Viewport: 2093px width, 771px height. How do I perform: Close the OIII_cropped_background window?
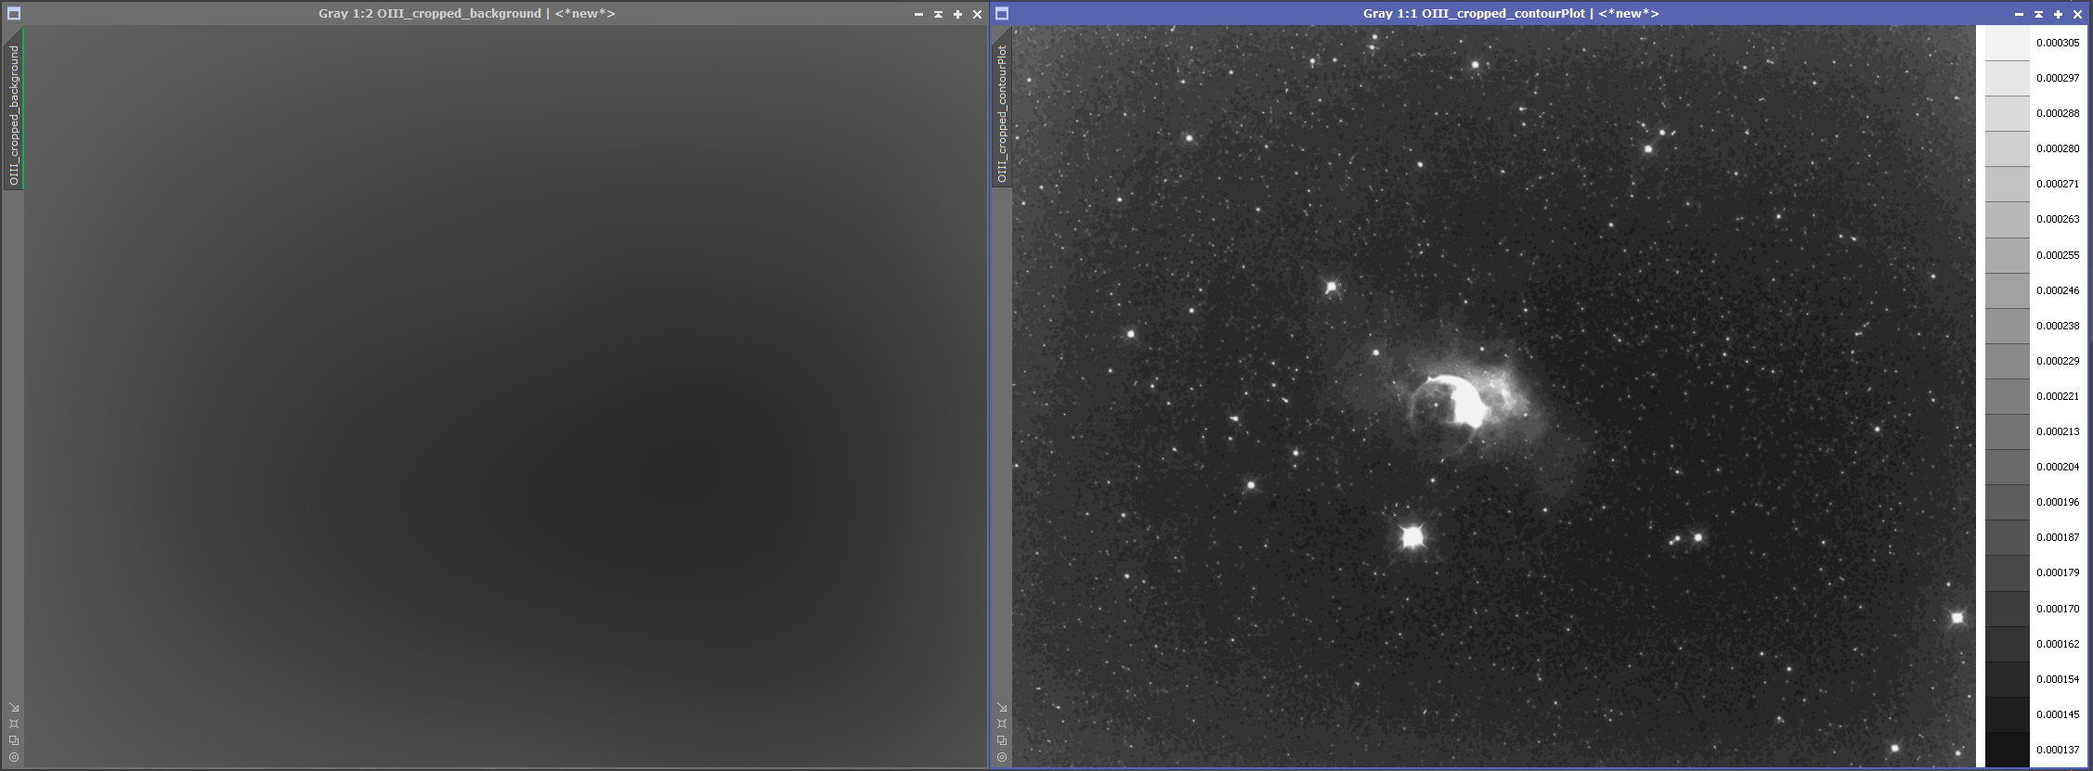(x=977, y=14)
